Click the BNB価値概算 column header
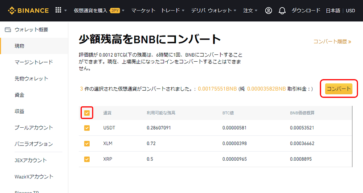 (302, 113)
